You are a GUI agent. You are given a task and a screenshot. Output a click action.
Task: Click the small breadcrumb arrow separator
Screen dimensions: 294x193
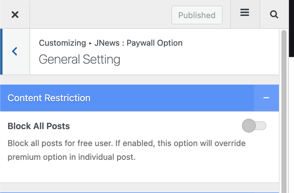[90, 44]
